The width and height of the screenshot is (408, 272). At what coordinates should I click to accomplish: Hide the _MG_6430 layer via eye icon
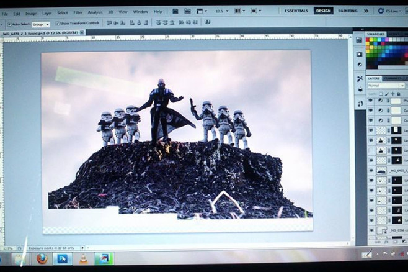(371, 170)
